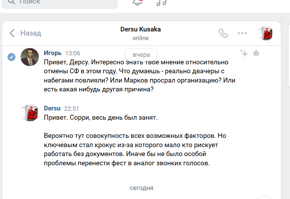Open Dersu's profile via sender name
Image resolution: width=290 pixels, height=199 pixels.
[52, 108]
